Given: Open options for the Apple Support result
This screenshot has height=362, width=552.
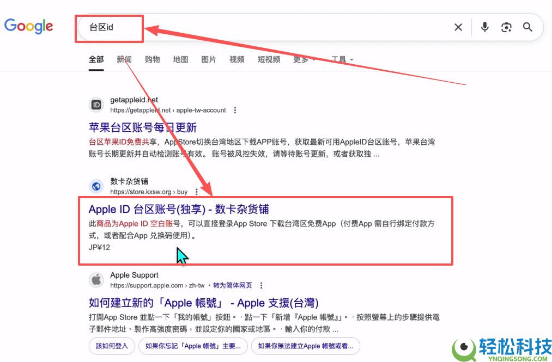Looking at the screenshot, I should [261, 285].
